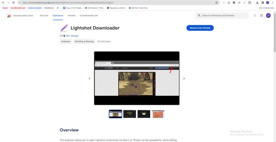This screenshot has height=142, width=276.
Task: Open the Discover tab
Action: pyautogui.click(x=44, y=15)
